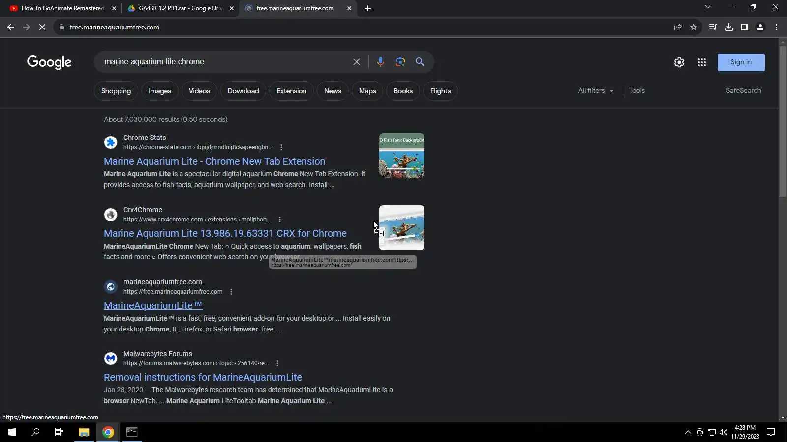The image size is (787, 442).
Task: Close the GA4SR Google Drive tab
Action: click(232, 8)
